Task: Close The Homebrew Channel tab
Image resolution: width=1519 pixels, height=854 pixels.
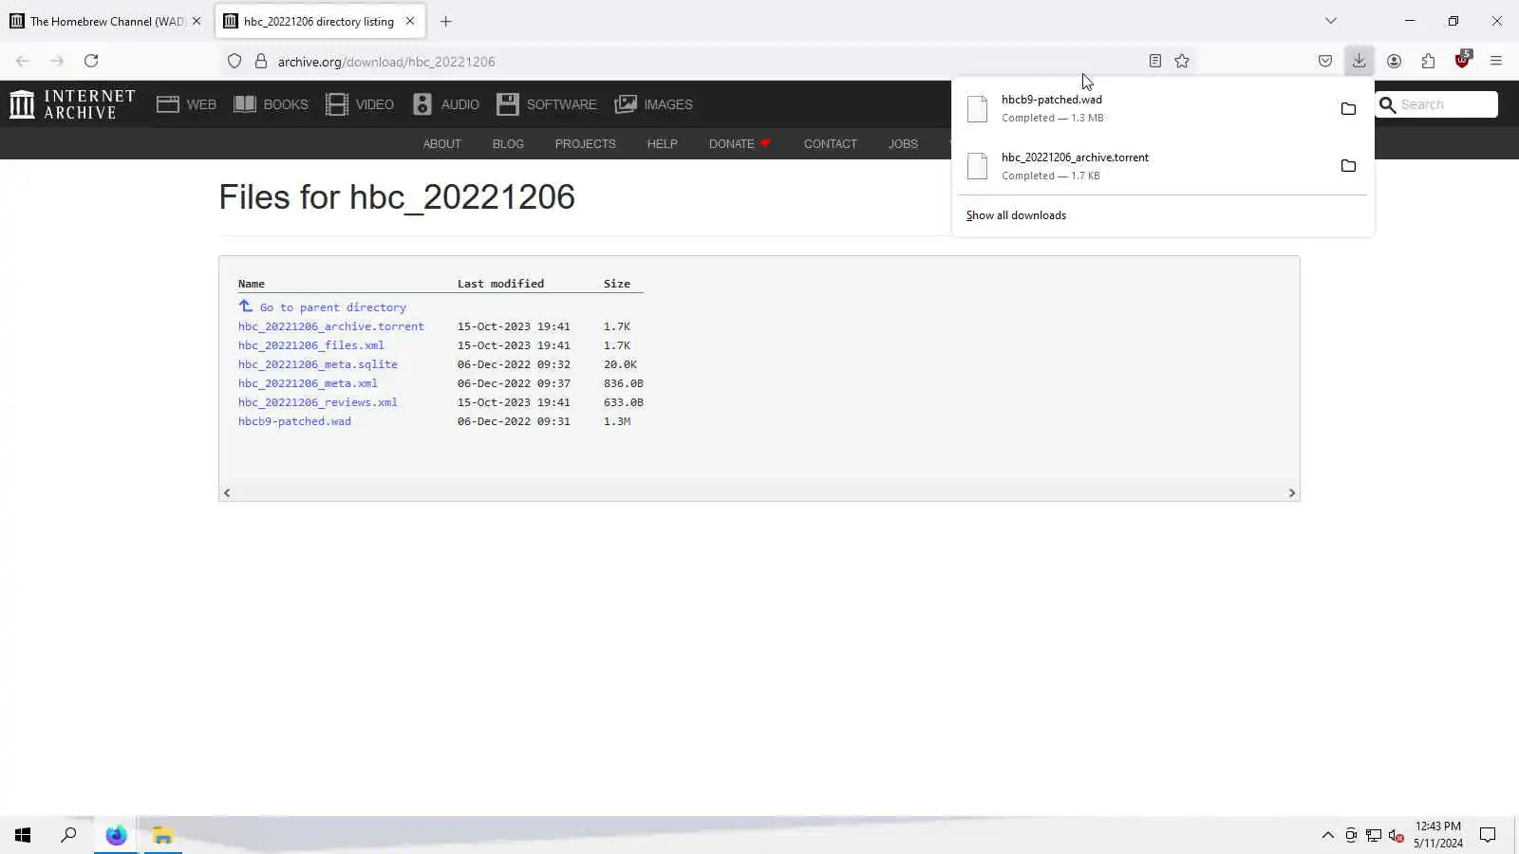Action: pyautogui.click(x=197, y=21)
